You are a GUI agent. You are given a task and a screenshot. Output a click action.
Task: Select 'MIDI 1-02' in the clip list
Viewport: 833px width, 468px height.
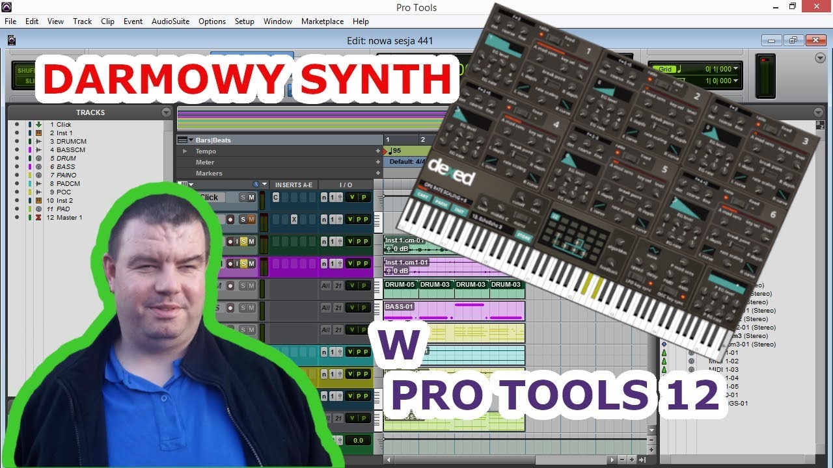click(723, 361)
